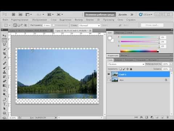Click the foreground color swatch
Image resolution: width=174 pixels, height=131 pixels.
pos(109,38)
